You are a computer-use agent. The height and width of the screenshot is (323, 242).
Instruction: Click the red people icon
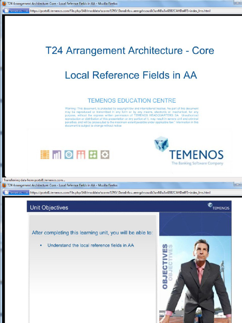81,155
